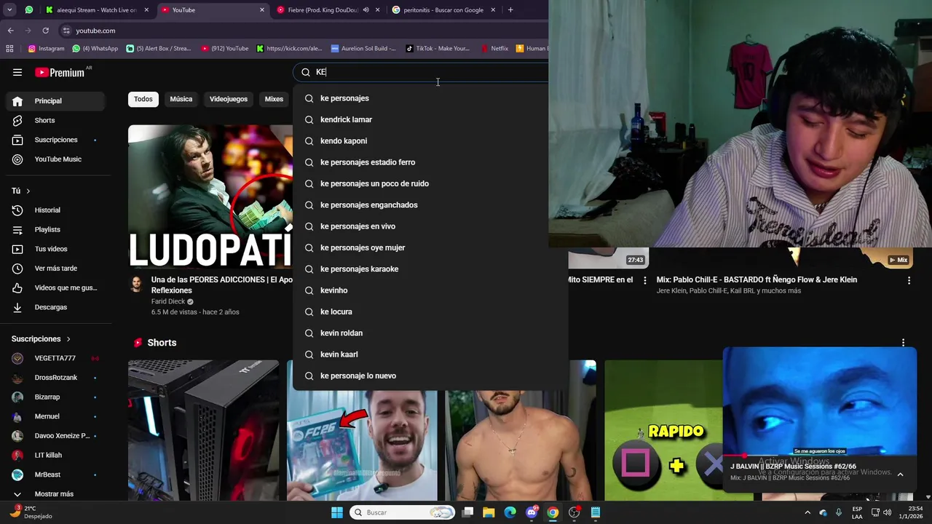Expand Suscripciones section chevron

pyautogui.click(x=68, y=339)
